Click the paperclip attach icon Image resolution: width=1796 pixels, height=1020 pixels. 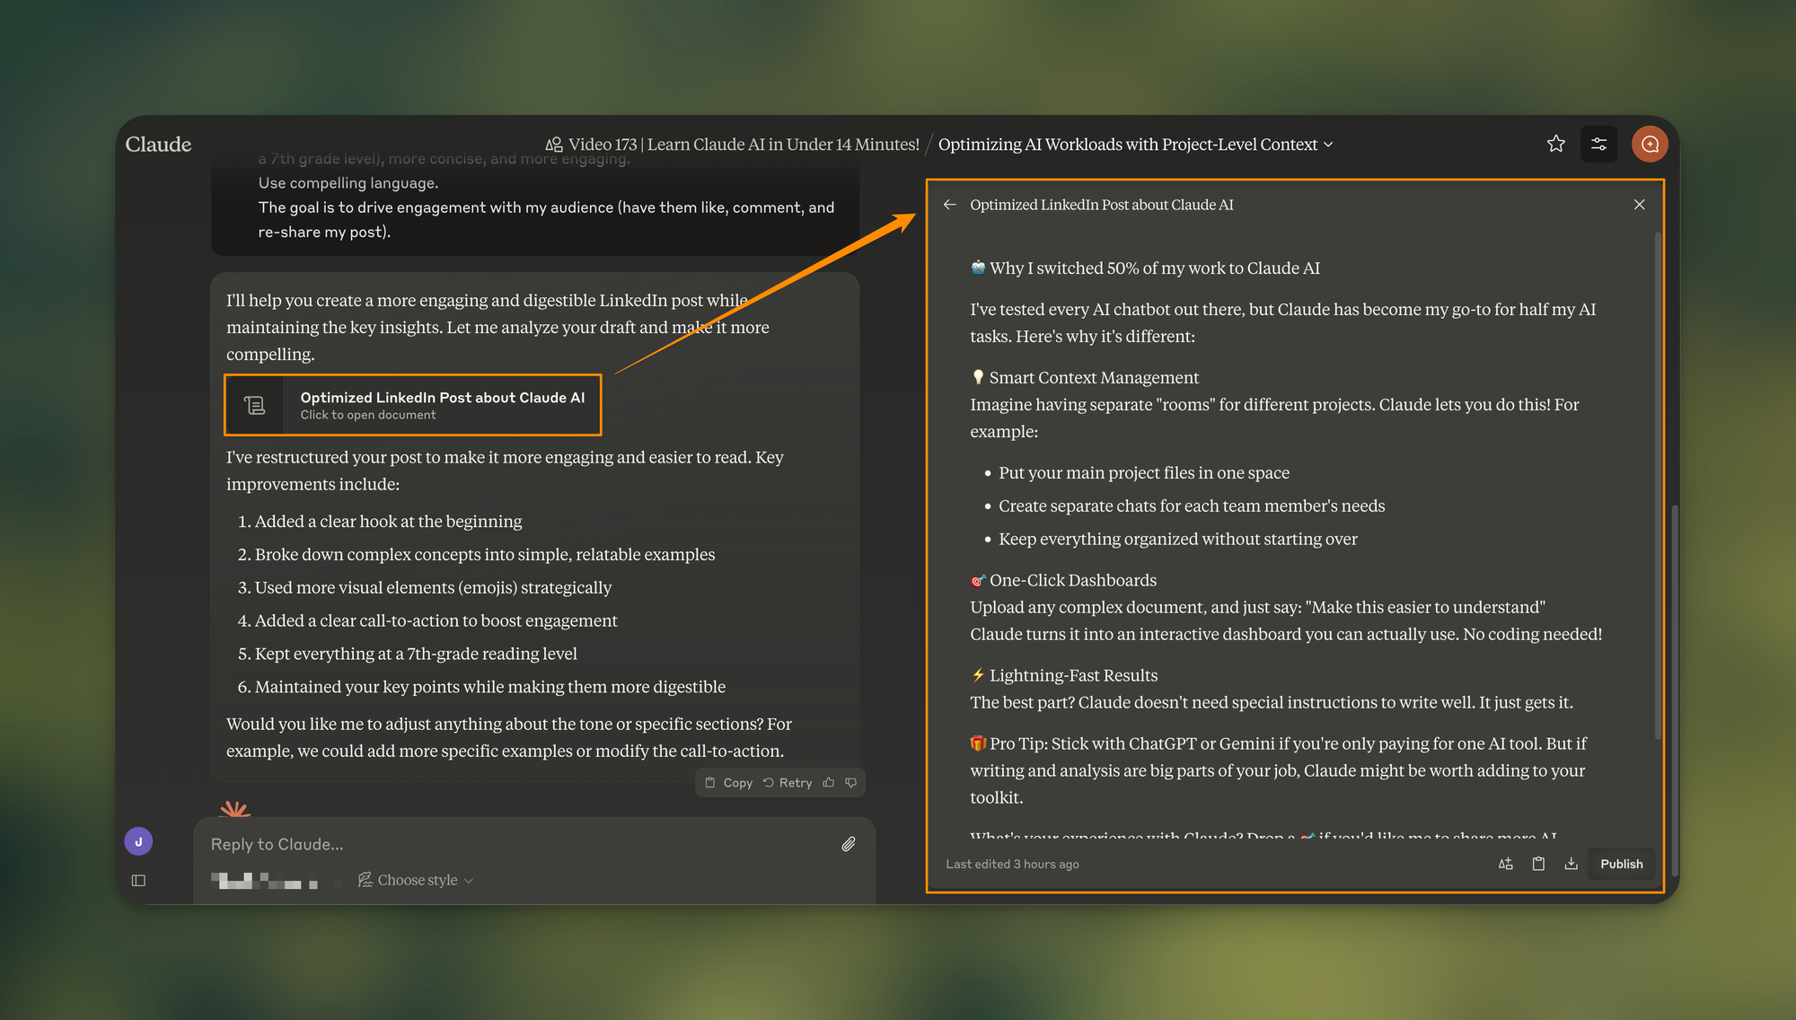(848, 844)
